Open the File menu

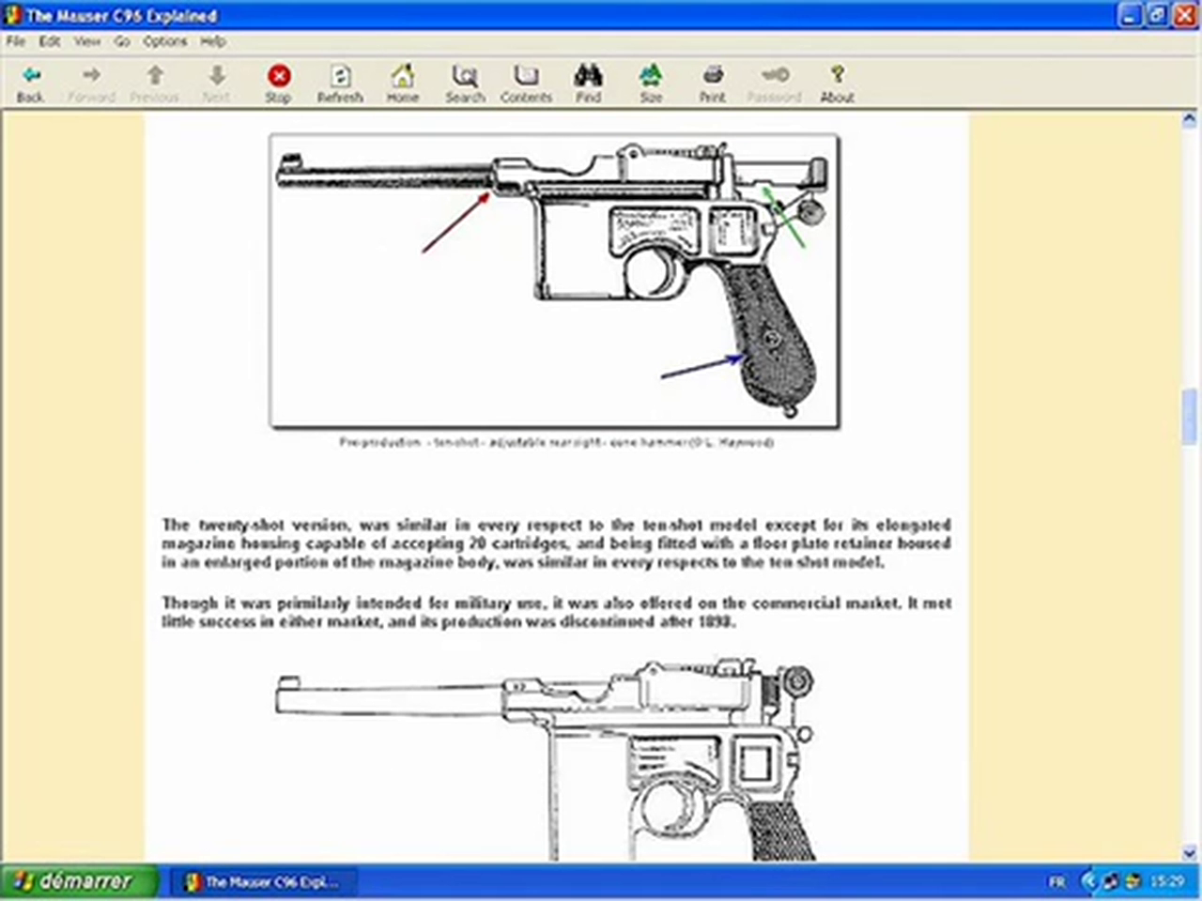tap(15, 41)
